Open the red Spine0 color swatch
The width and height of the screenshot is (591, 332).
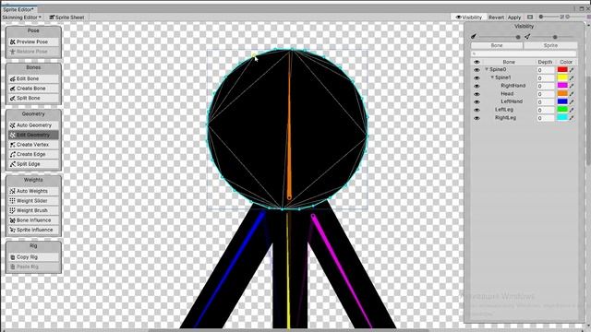click(x=562, y=70)
